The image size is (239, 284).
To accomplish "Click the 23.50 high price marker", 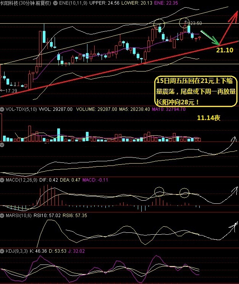I will tap(196, 23).
